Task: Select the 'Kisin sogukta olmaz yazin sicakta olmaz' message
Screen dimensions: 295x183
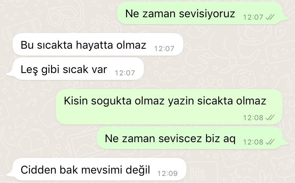Action: tap(169, 107)
